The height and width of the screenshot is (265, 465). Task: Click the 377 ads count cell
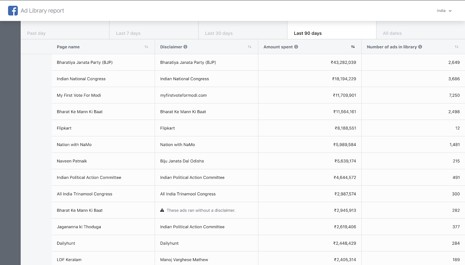click(x=456, y=227)
